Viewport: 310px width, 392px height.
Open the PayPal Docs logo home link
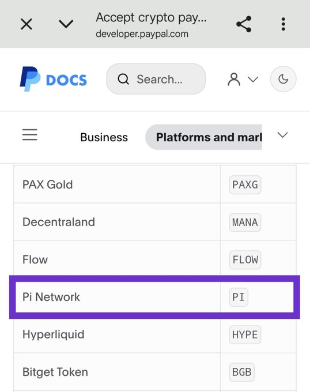tap(53, 79)
